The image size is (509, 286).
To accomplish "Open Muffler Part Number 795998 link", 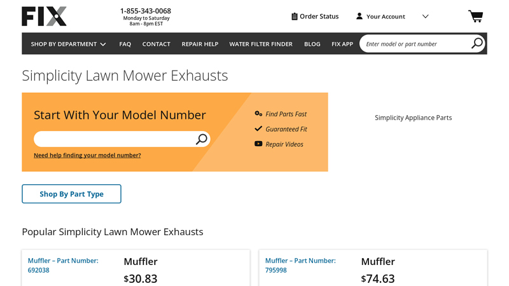I will [300, 265].
